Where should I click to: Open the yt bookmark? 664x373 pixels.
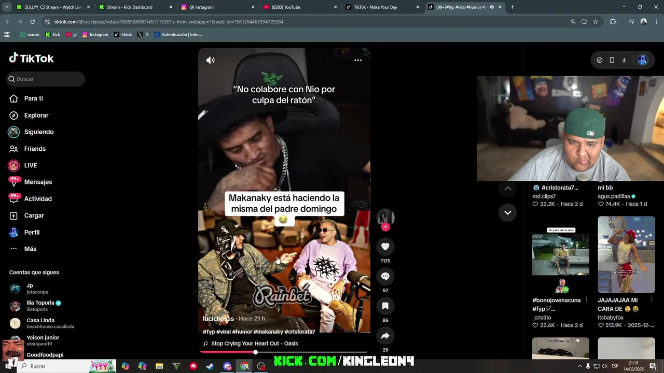pos(72,35)
